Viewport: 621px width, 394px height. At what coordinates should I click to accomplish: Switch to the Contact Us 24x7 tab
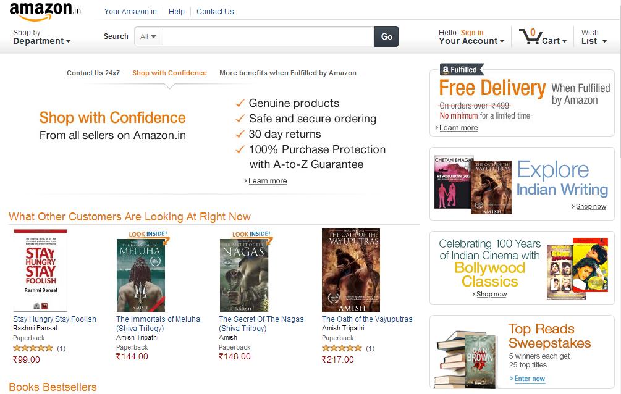(x=93, y=73)
